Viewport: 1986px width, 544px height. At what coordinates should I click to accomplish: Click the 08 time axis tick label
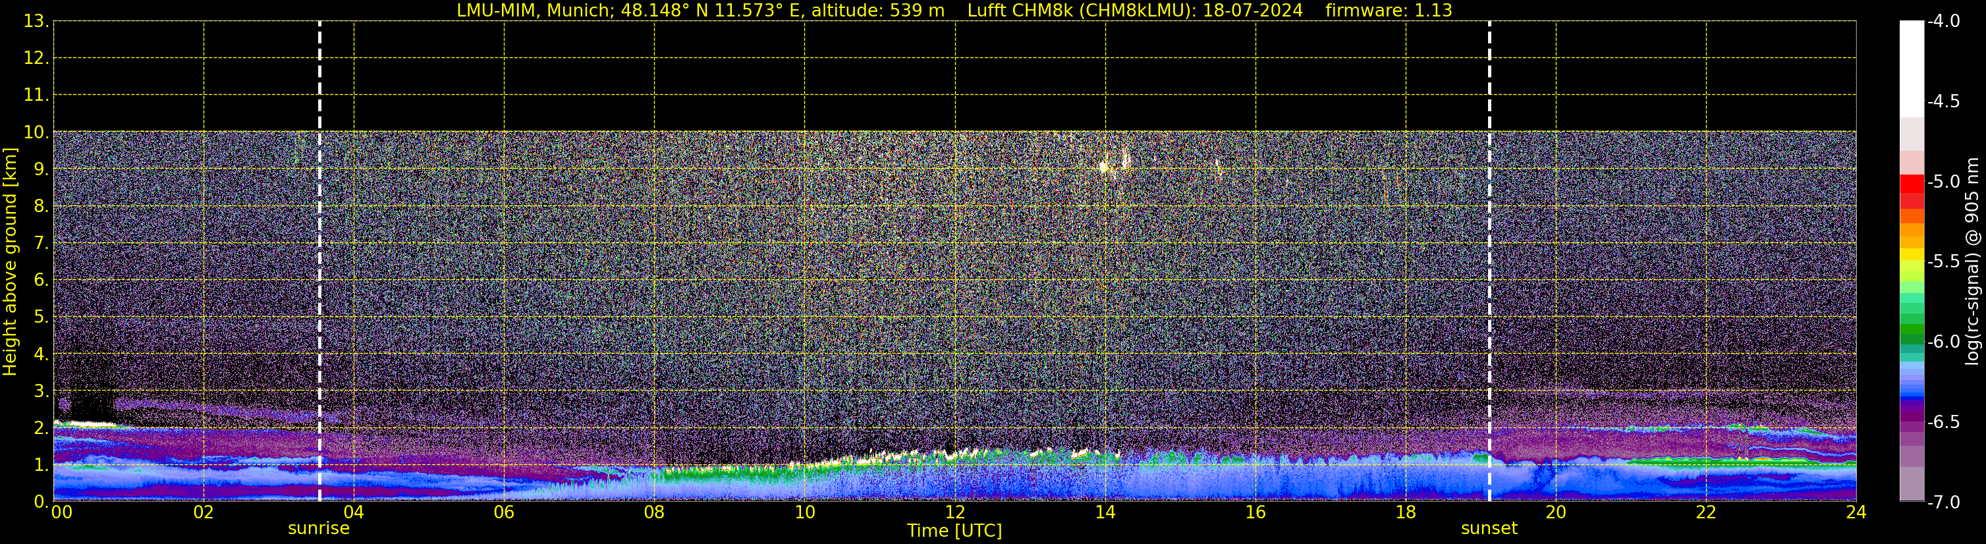point(655,513)
